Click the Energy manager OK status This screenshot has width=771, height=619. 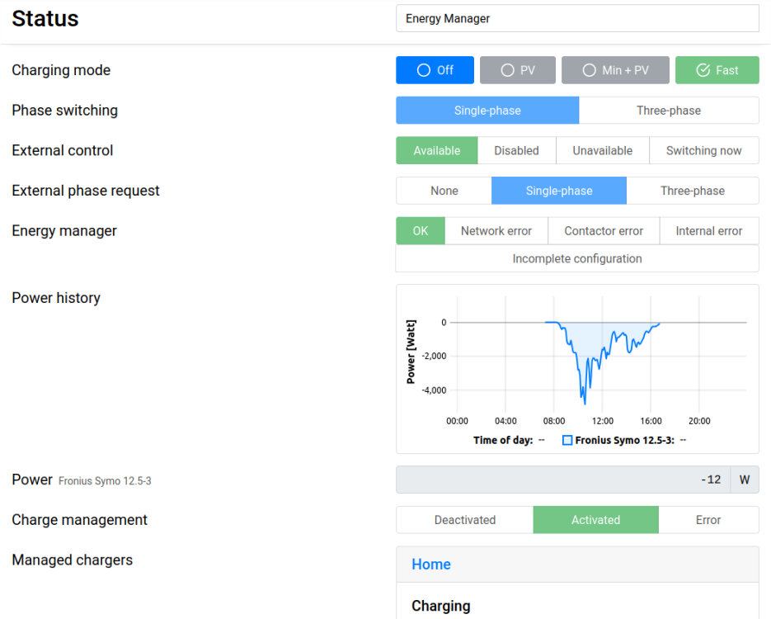[421, 231]
